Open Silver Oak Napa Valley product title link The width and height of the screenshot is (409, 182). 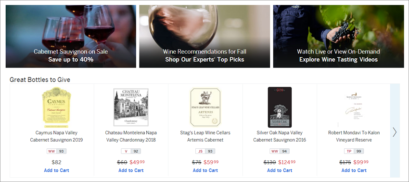pos(280,136)
